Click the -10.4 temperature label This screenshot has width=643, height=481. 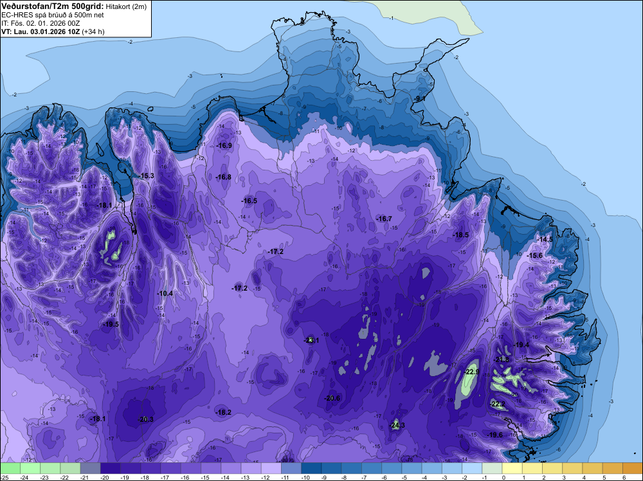click(x=165, y=293)
